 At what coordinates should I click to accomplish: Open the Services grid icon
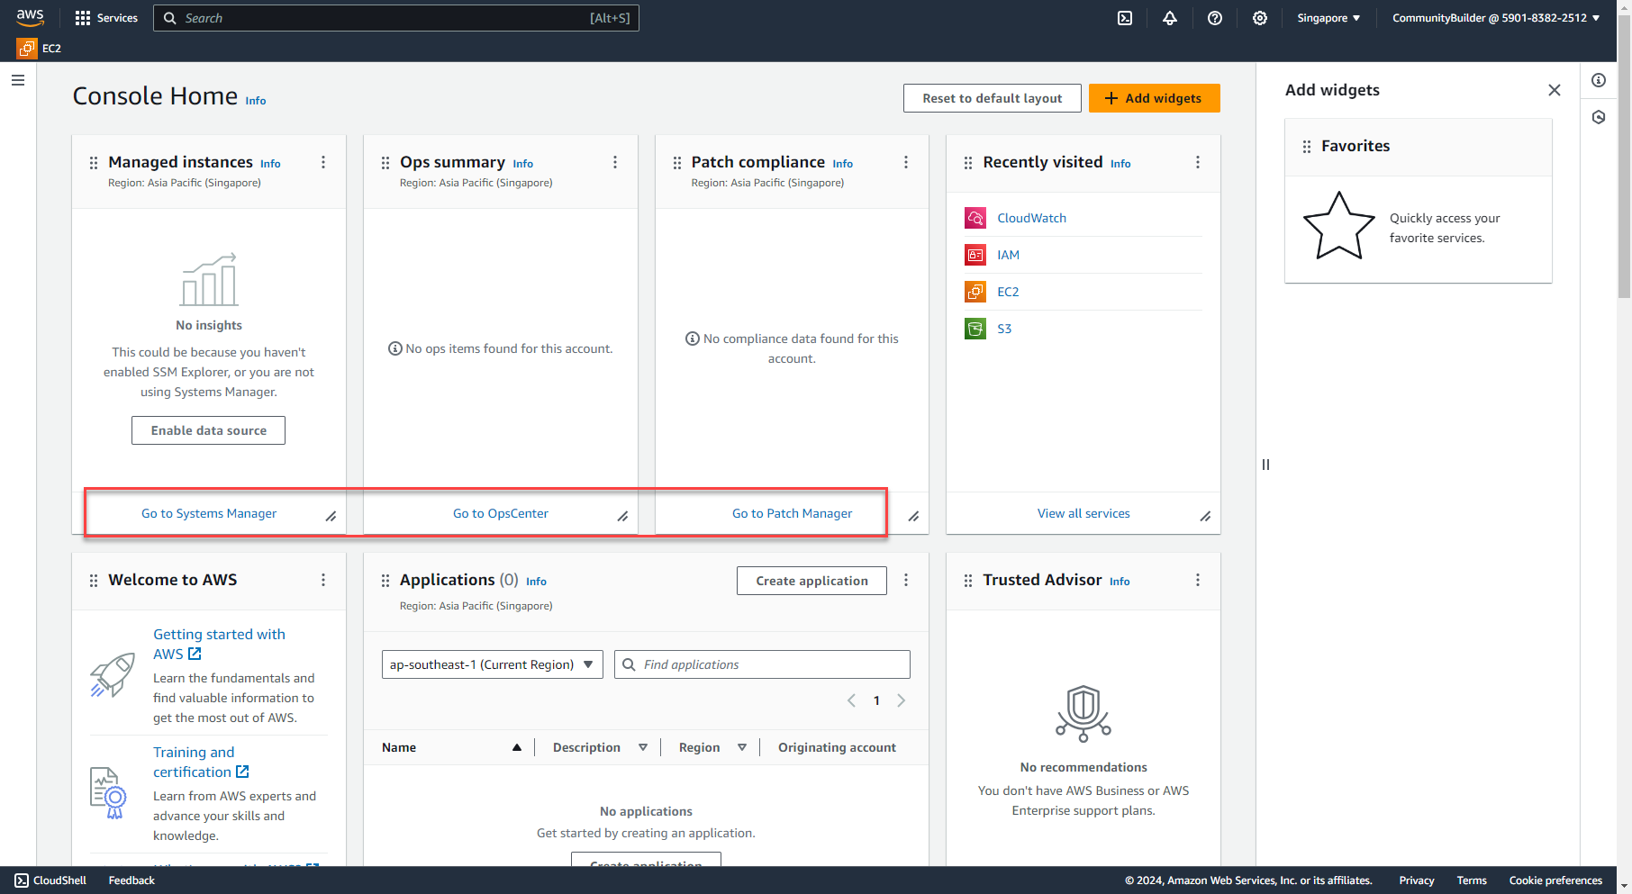pos(81,17)
